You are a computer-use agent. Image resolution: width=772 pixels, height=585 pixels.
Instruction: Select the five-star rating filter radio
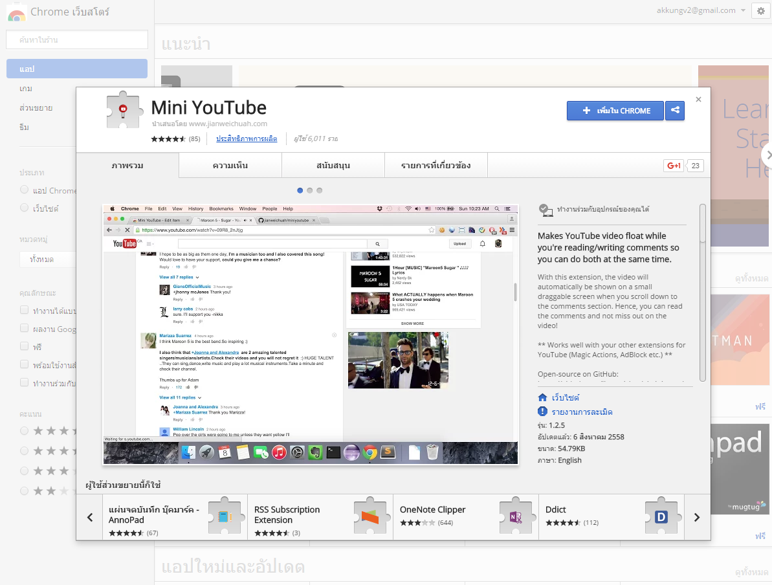[24, 431]
